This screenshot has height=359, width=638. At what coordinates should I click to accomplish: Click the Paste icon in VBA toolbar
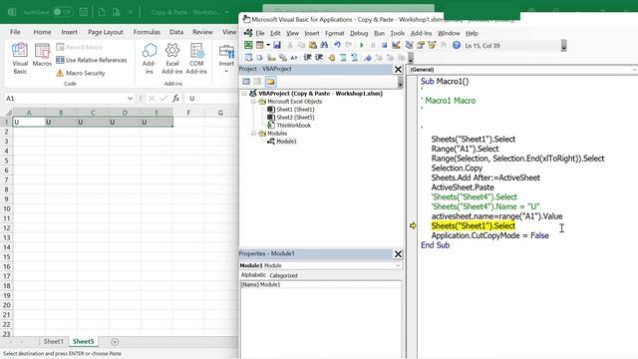312,45
